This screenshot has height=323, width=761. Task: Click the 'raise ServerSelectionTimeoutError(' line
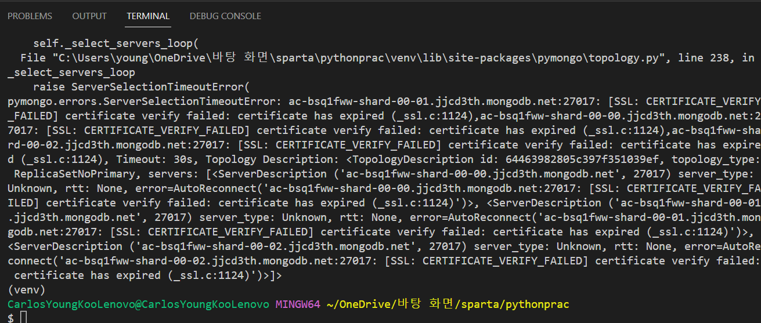point(141,87)
